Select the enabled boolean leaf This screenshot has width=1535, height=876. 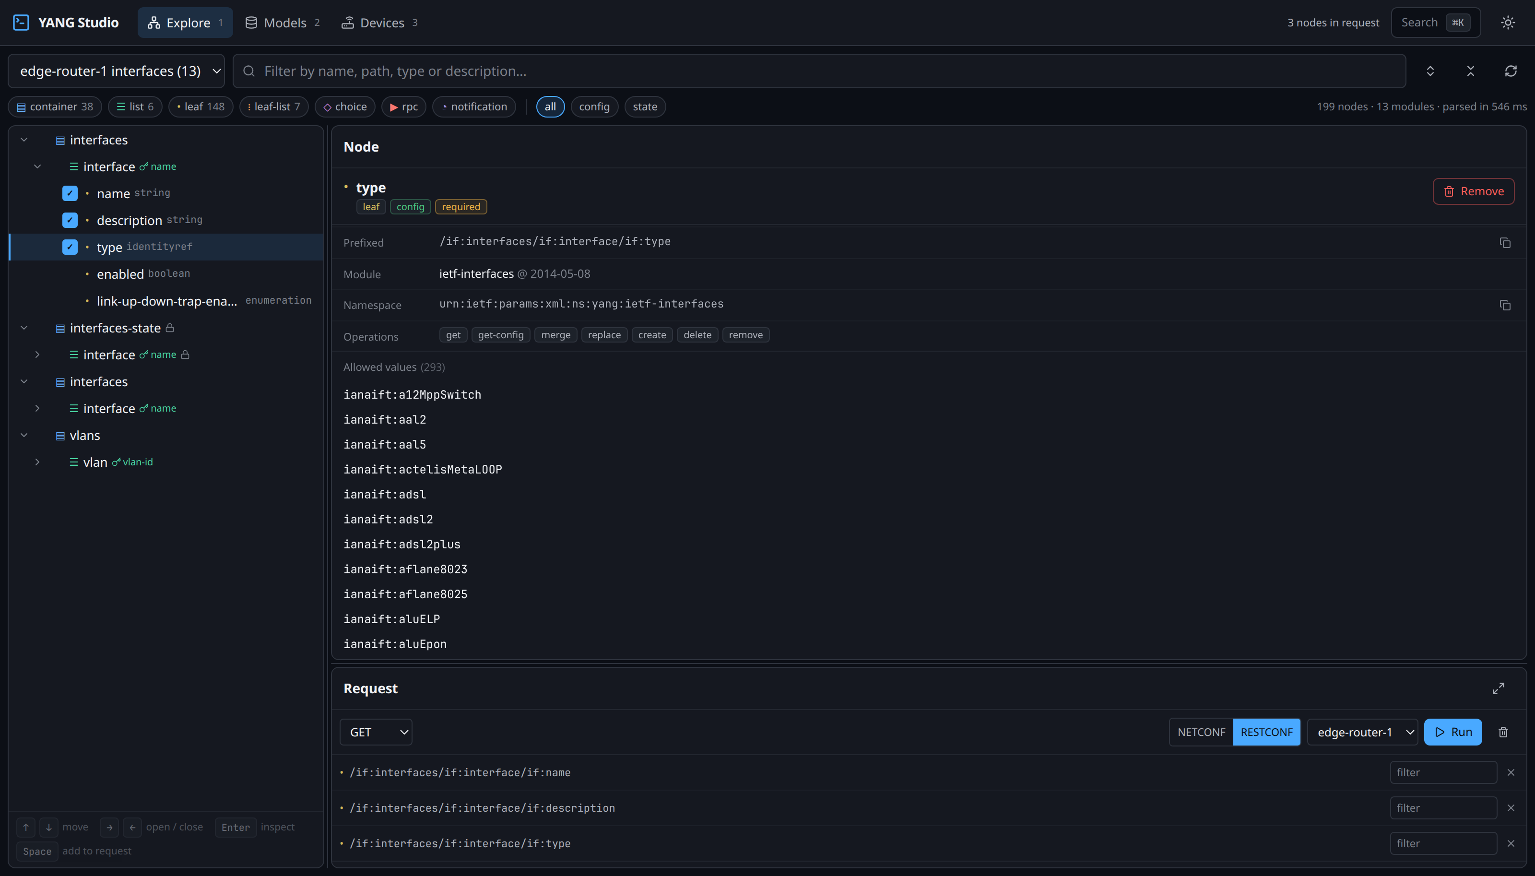(x=166, y=274)
